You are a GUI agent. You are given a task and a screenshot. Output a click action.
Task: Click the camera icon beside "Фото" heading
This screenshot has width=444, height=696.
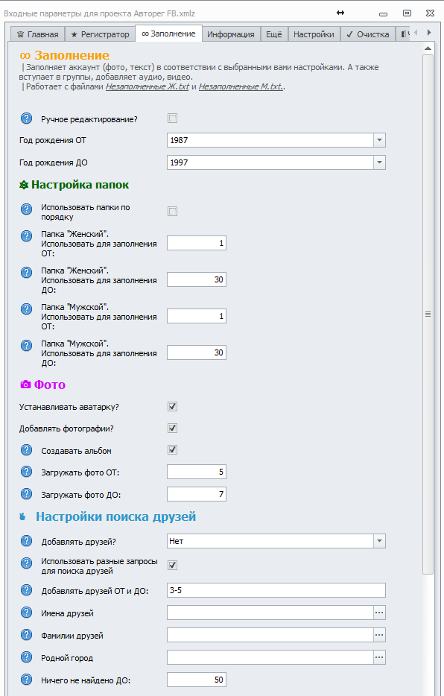click(24, 384)
